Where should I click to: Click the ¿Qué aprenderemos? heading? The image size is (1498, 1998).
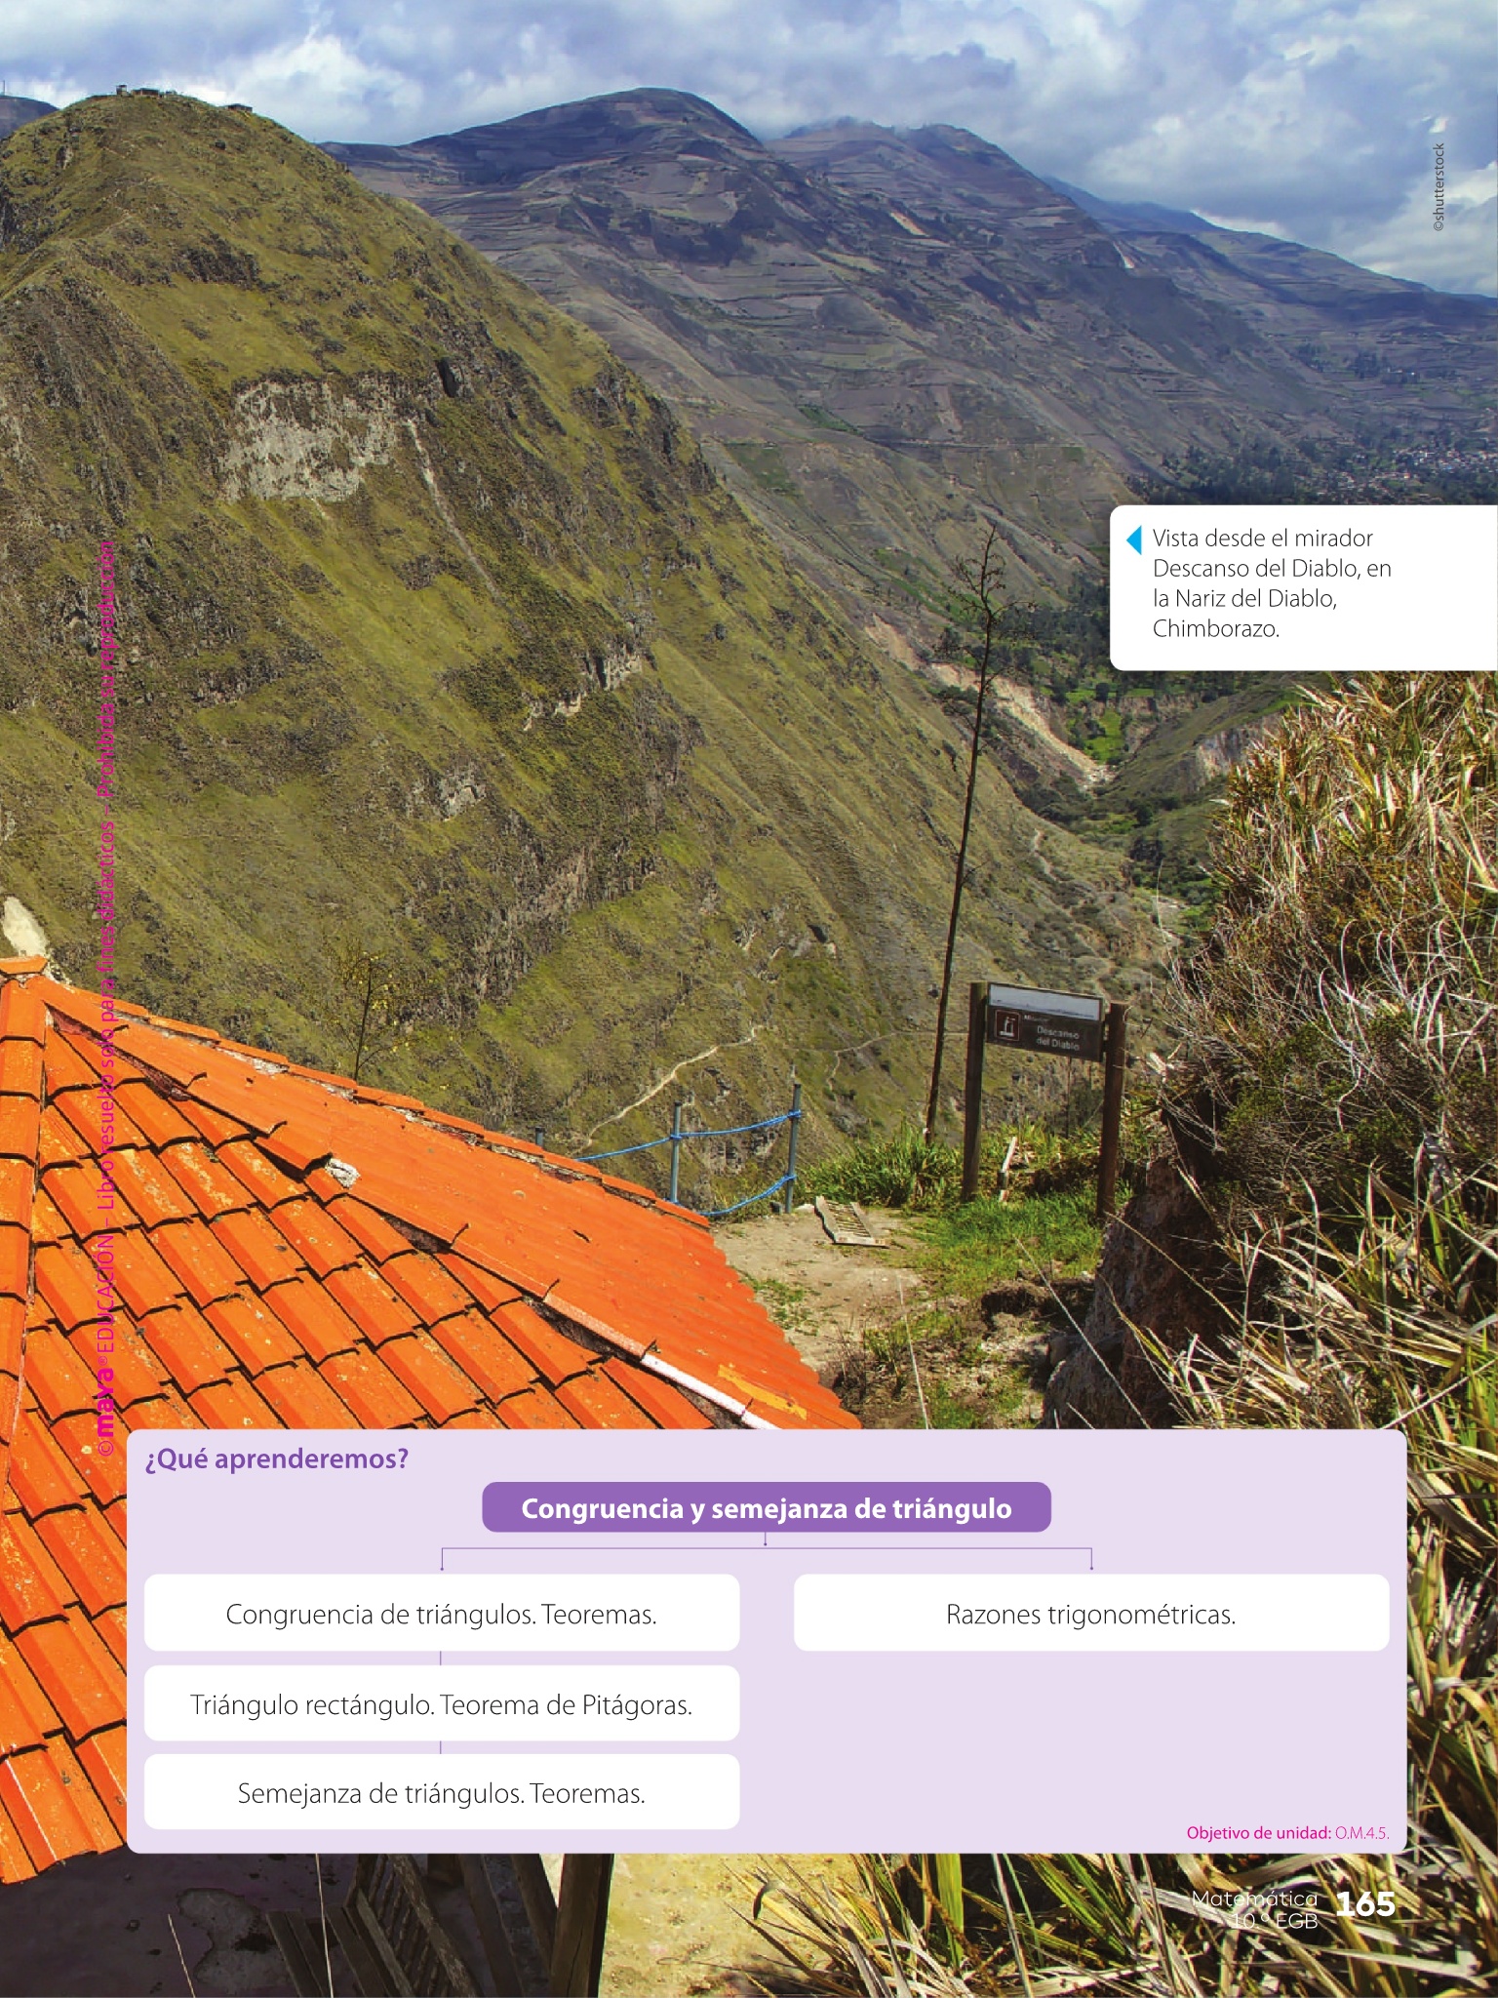point(276,1459)
